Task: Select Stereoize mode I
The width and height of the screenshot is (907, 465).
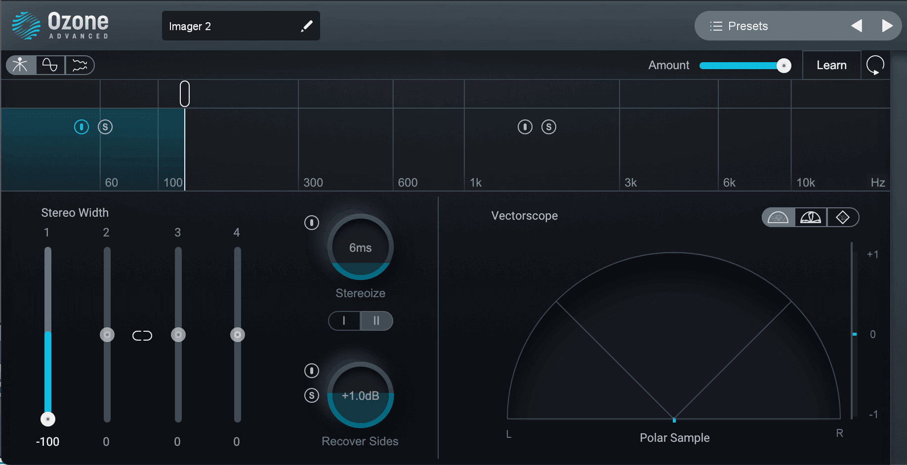Action: tap(344, 321)
